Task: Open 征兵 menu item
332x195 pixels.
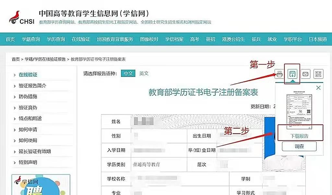Action: 256,39
